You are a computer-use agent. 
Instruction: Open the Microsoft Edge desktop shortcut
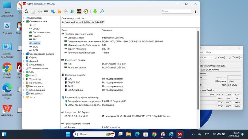[x=7, y=91]
